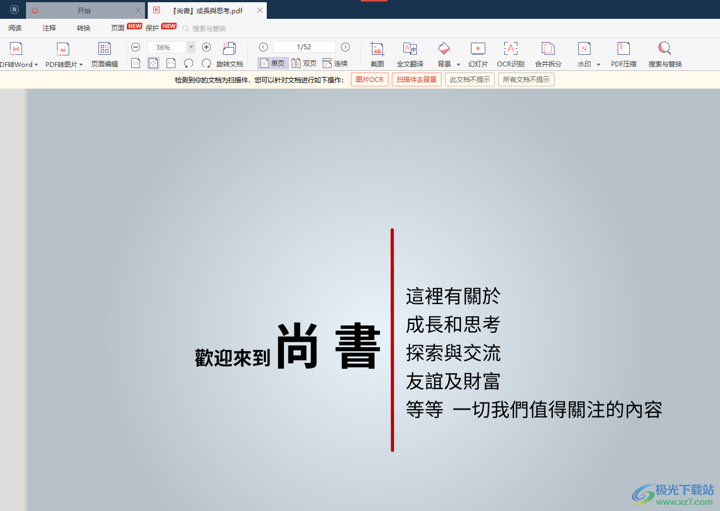
Task: Open 页面编辑 page editing tool
Action: (105, 55)
